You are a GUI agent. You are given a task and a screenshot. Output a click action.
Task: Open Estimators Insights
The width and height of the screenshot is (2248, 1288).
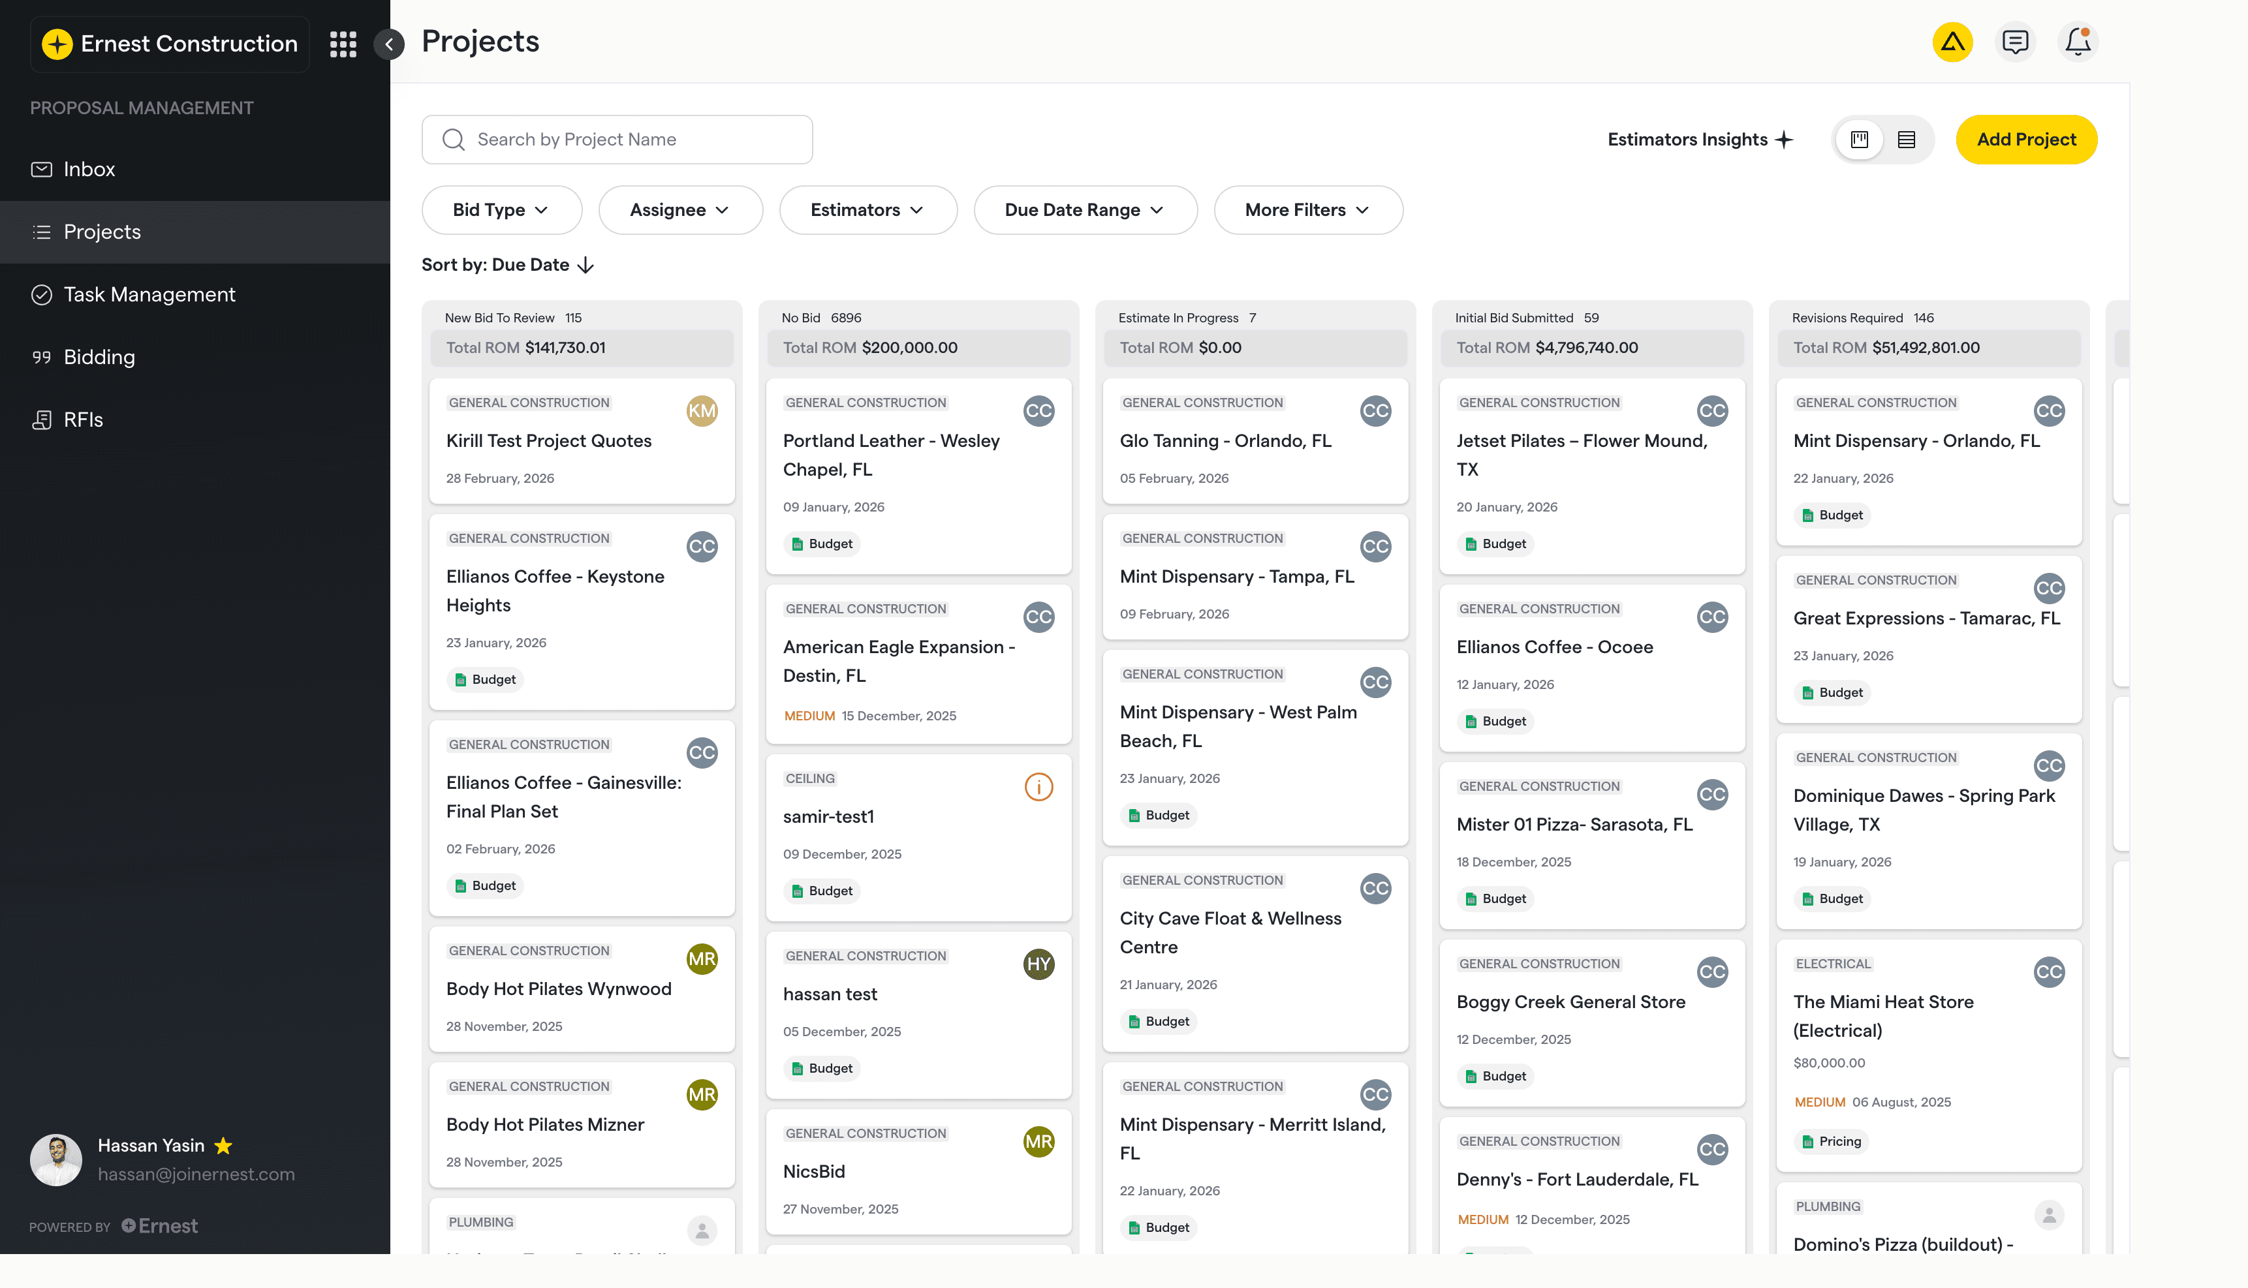[1698, 139]
